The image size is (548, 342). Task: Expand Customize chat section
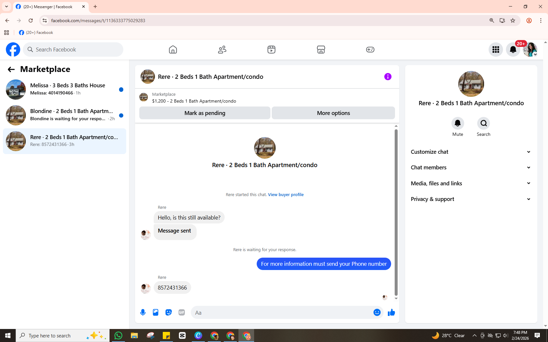(471, 152)
